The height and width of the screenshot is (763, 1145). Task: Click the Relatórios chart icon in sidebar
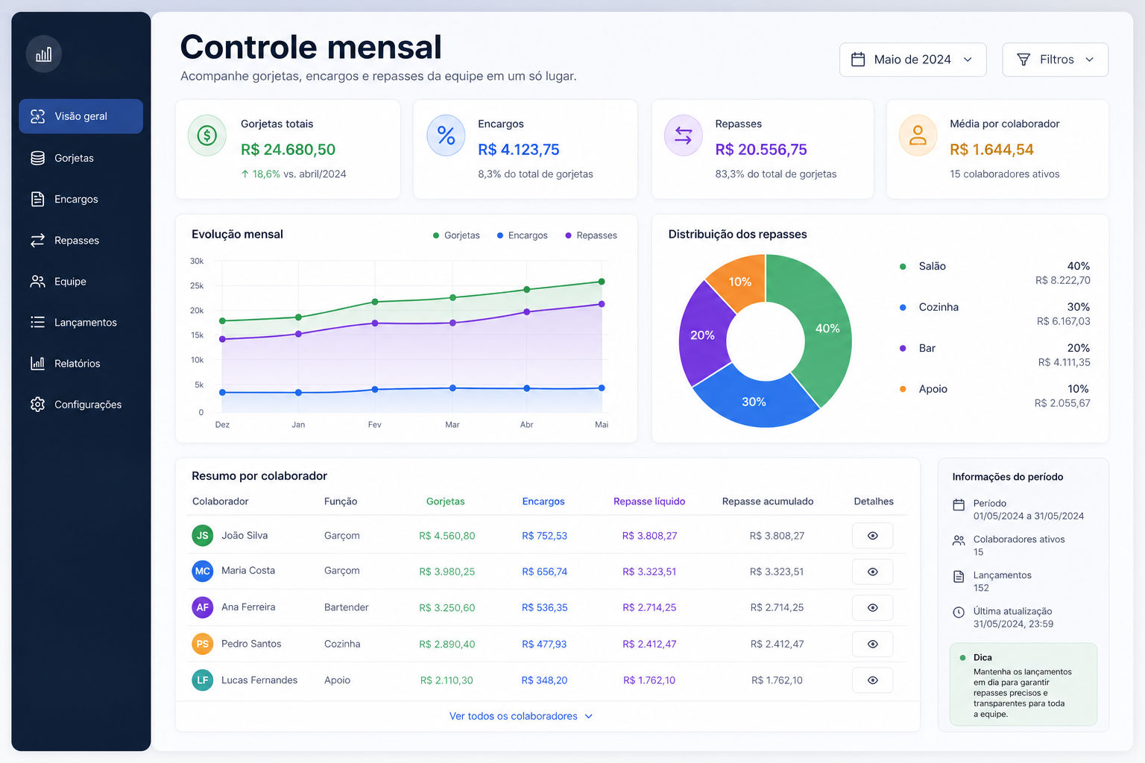coord(37,363)
